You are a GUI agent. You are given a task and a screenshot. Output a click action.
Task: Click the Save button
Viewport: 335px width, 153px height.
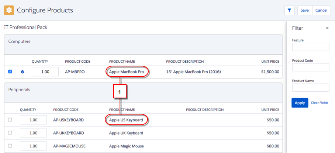[304, 10]
